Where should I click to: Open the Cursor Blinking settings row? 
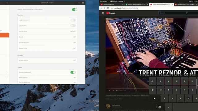[x=47, y=82]
